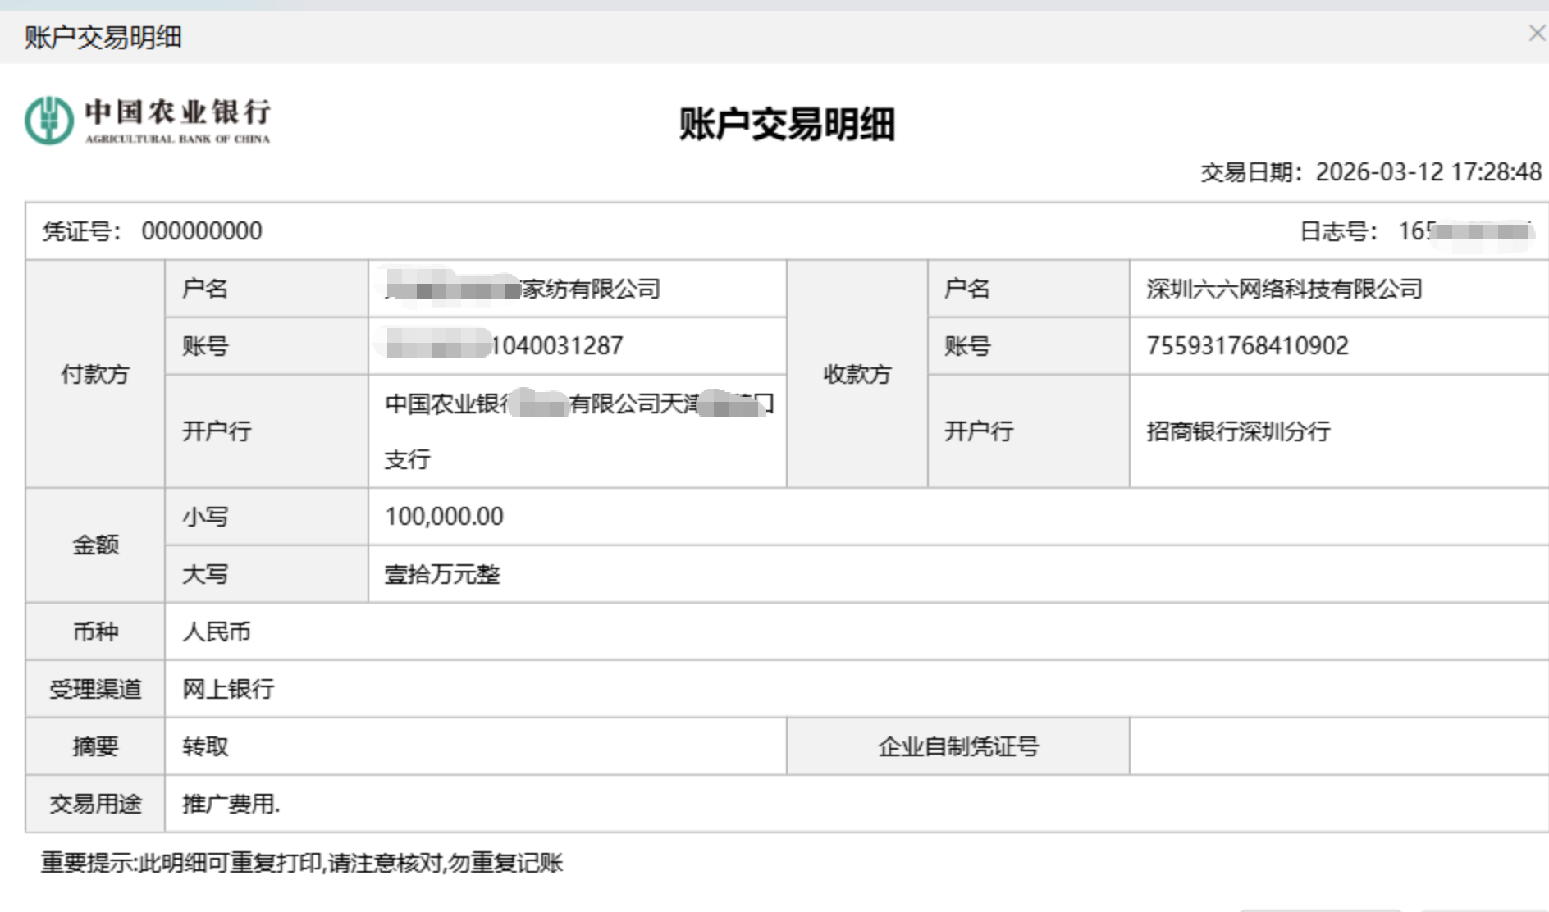Click the transaction purpose 推广费用.
1549x912 pixels.
click(231, 804)
